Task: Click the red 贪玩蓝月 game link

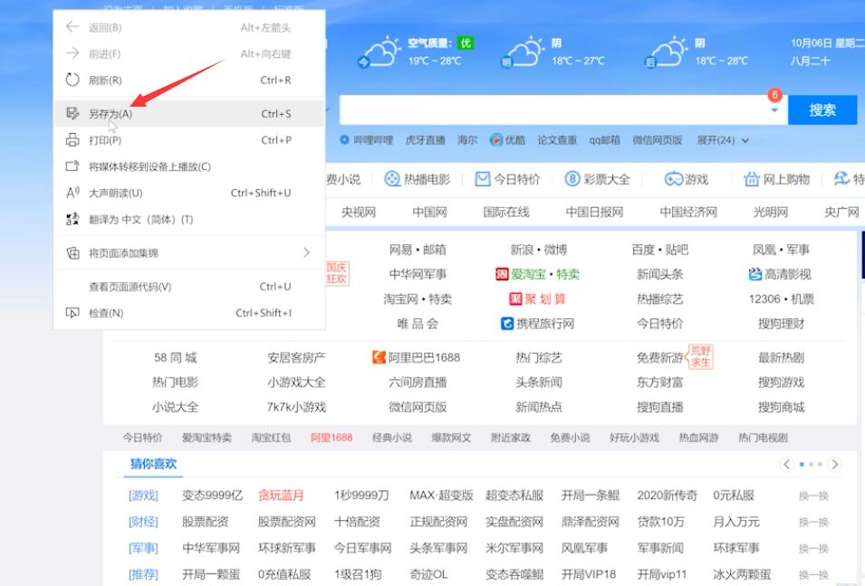Action: point(281,496)
